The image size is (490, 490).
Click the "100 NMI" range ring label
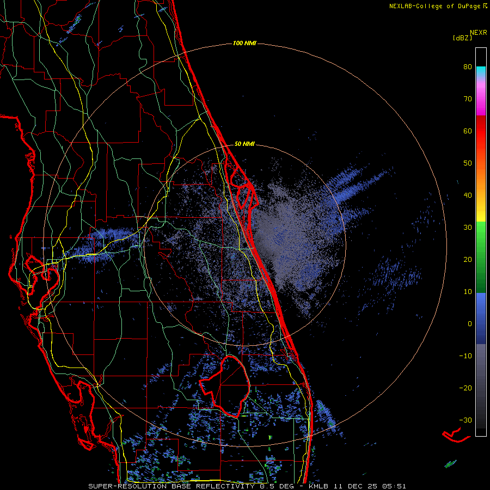pos(244,43)
